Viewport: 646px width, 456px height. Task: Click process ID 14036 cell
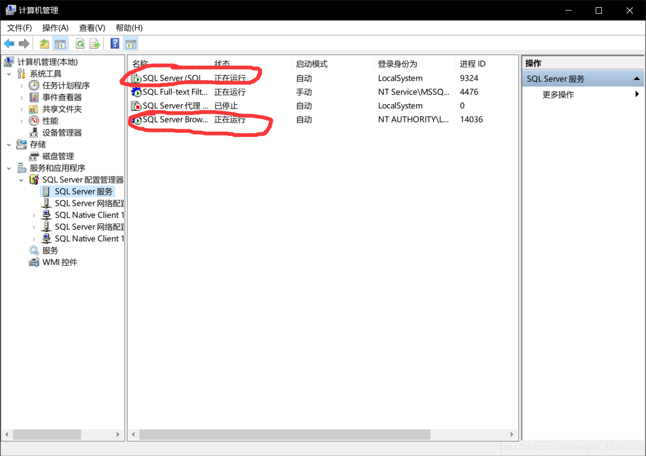coord(471,119)
